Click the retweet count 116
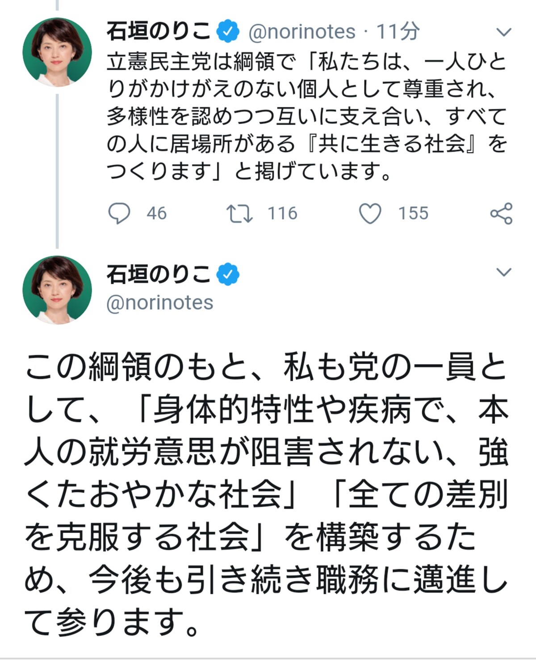 tap(282, 213)
